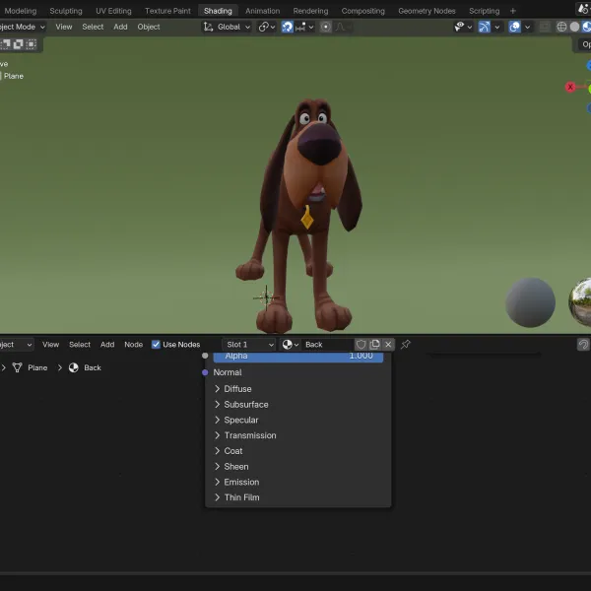Toggle Fake User shield icon
591x591 pixels.
361,345
